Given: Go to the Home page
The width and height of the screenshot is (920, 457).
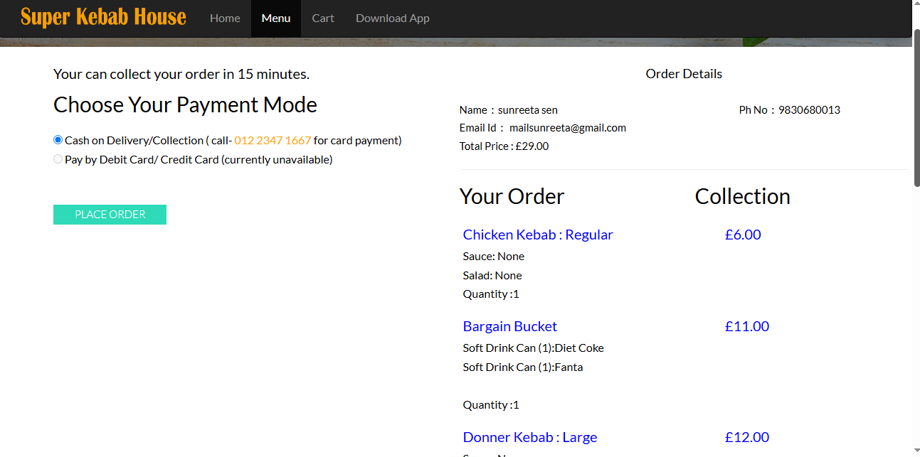Looking at the screenshot, I should [x=225, y=18].
